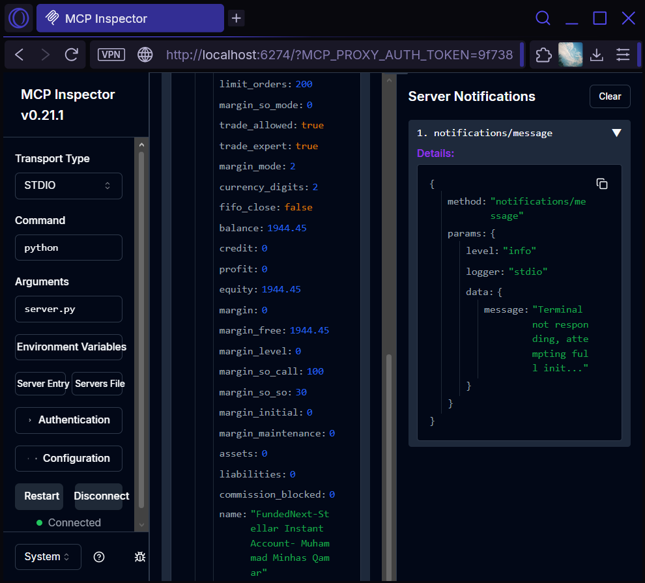
Task: Switch to the MCP Inspector browser tab
Action: click(x=130, y=18)
